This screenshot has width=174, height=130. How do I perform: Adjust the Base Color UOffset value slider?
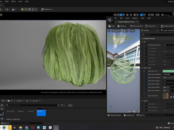[168, 87]
